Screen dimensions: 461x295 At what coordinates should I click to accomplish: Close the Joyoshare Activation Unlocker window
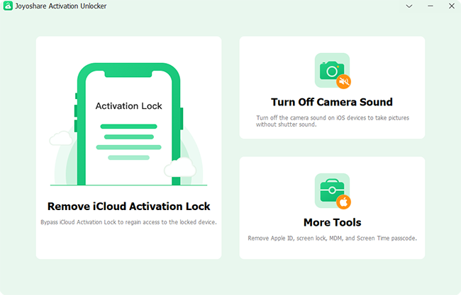(x=452, y=6)
